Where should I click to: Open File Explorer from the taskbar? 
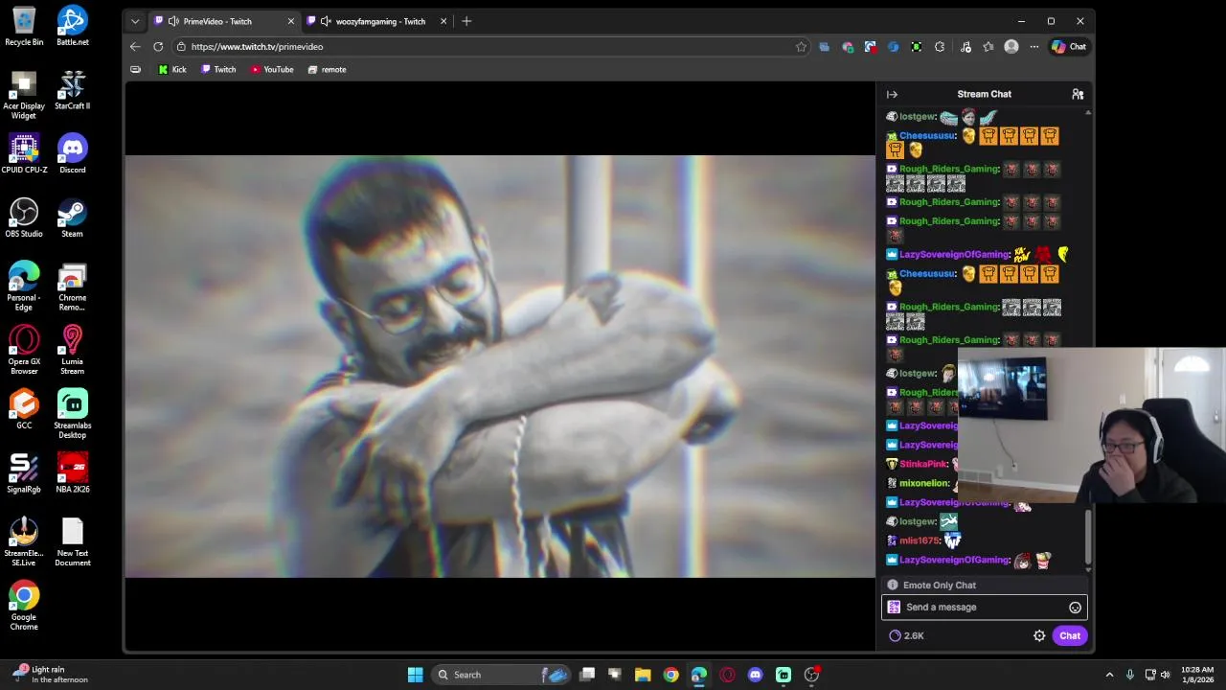click(643, 675)
